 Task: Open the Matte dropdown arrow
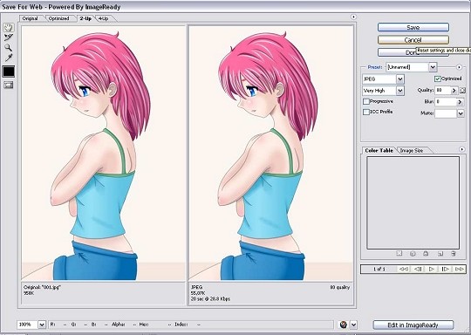click(x=461, y=113)
